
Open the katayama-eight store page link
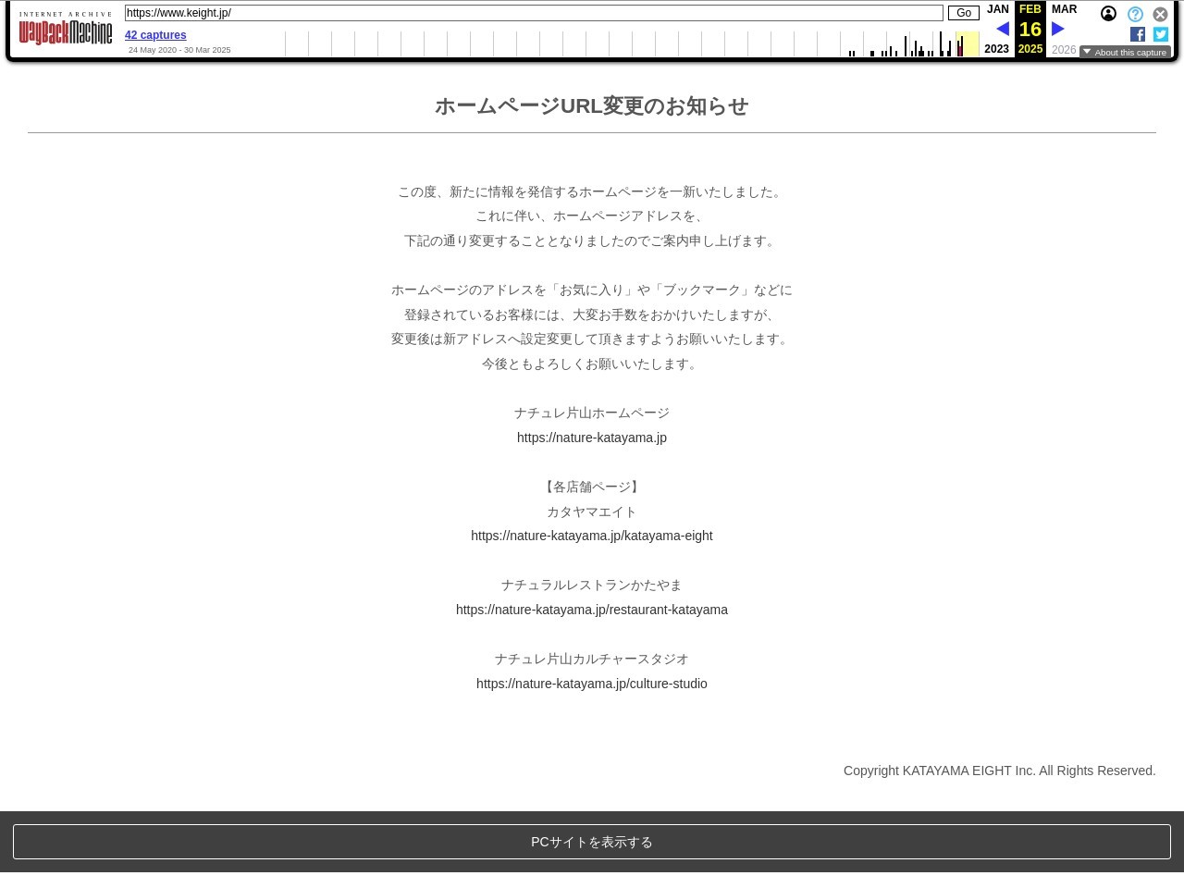pos(592,536)
